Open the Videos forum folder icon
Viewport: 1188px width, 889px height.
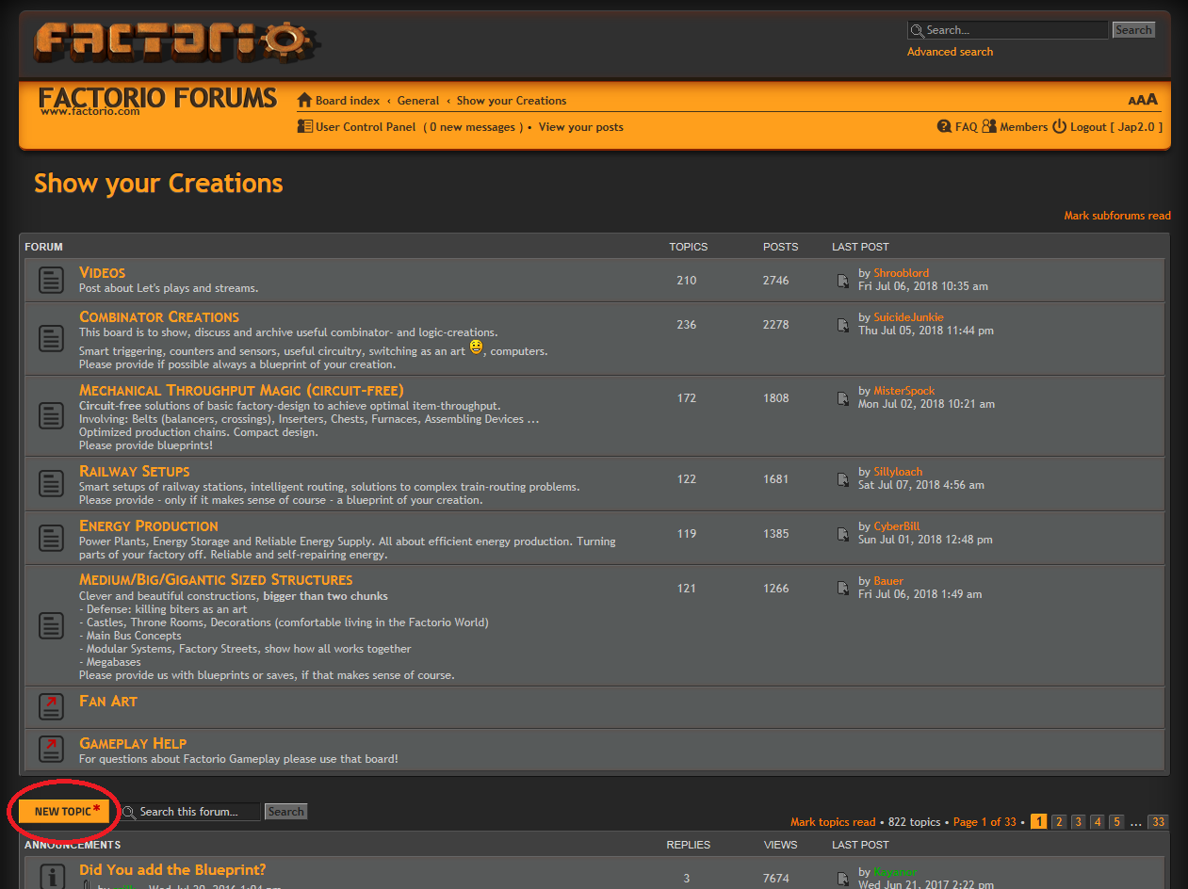[52, 280]
